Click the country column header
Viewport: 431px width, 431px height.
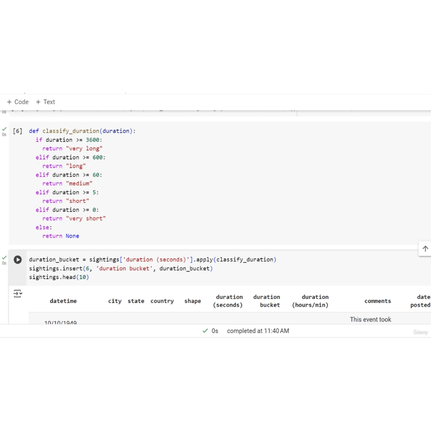pyautogui.click(x=162, y=301)
